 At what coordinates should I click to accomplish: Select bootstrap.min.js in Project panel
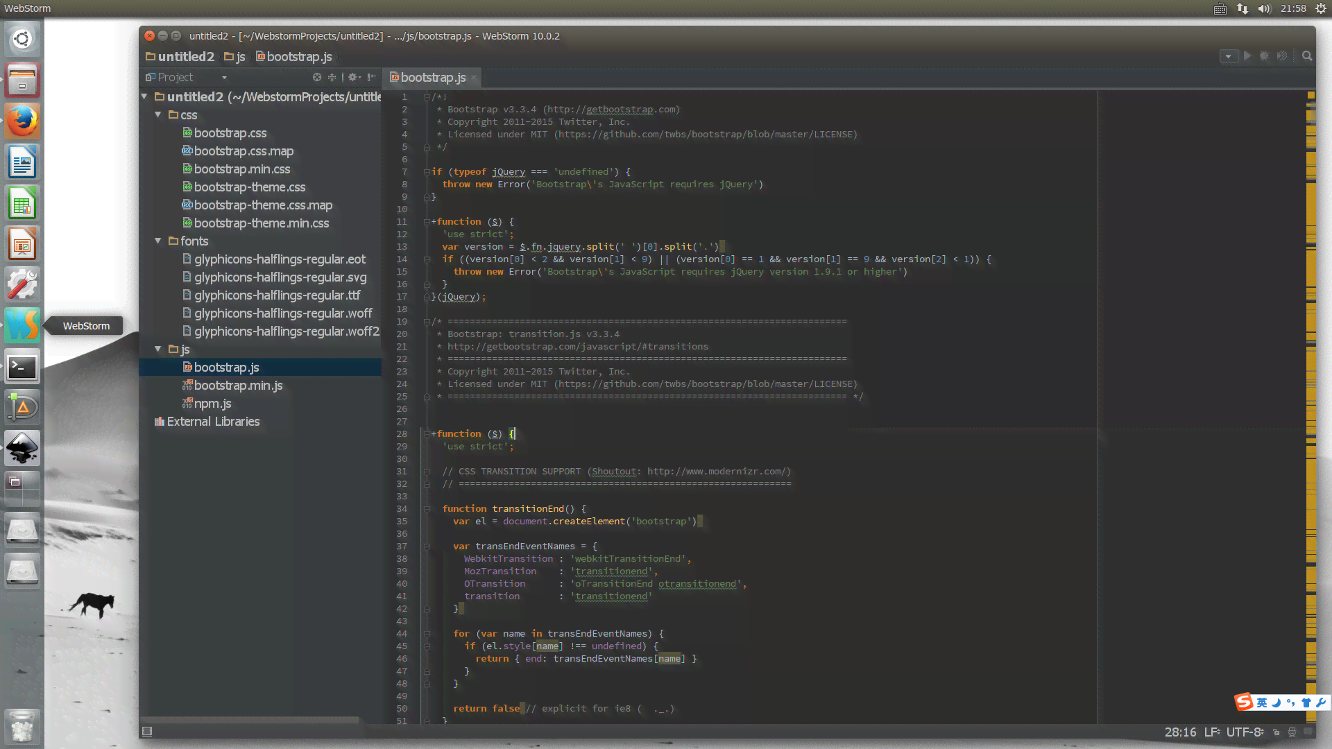point(238,385)
